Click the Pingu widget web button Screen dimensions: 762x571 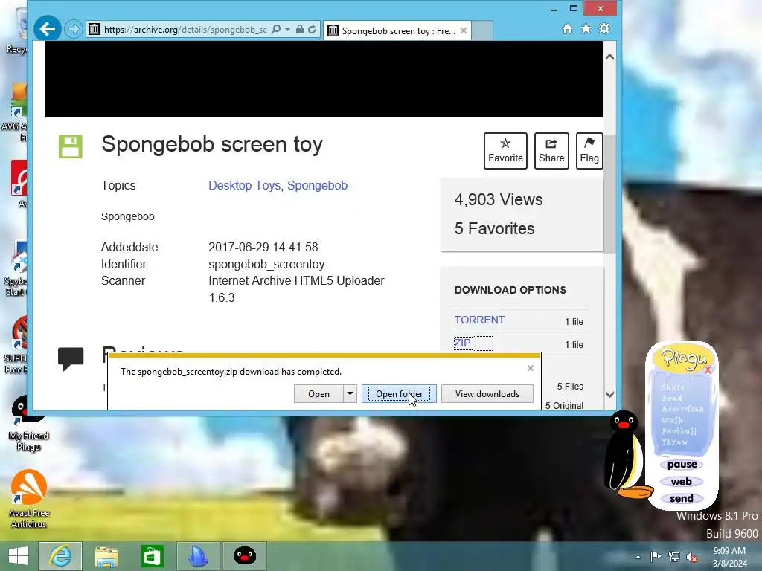[x=682, y=482]
